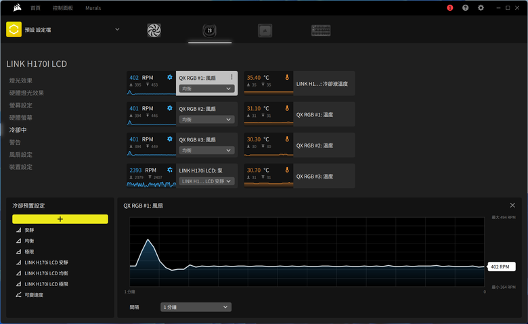
Task: Add a new cooling preset with yellow plus button
Action: coord(60,219)
